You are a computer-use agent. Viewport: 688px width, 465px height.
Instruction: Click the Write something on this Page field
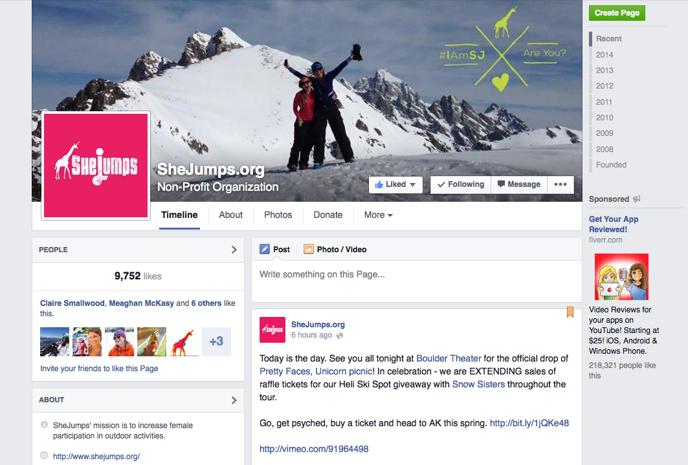[x=416, y=281]
